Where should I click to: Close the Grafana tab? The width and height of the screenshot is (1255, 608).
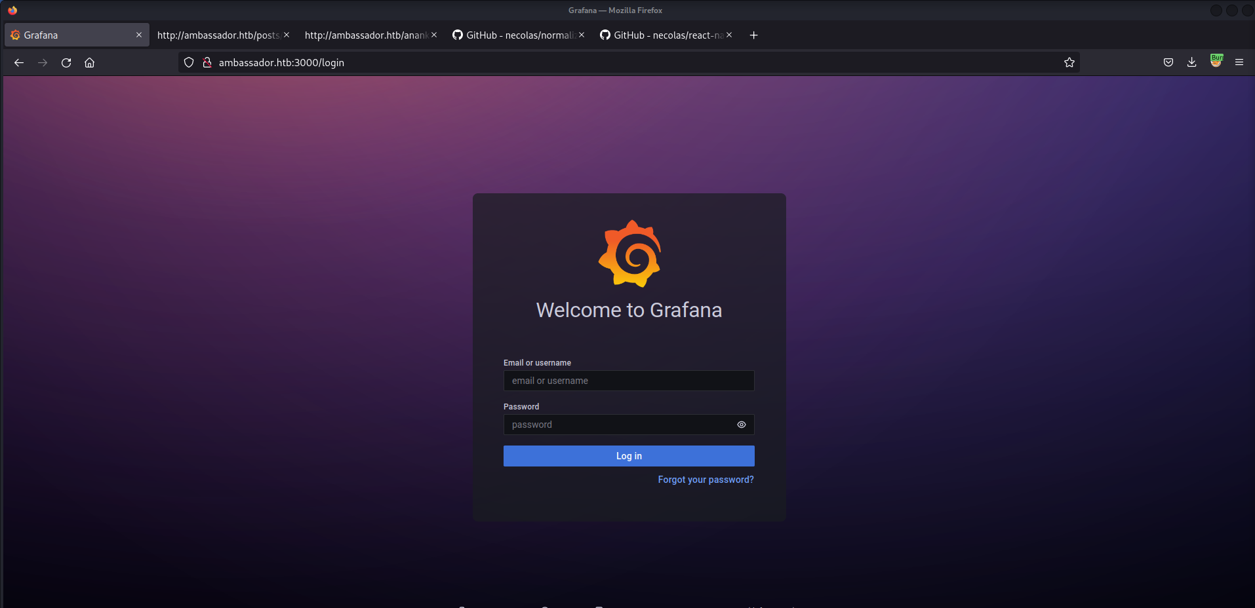[x=139, y=35]
